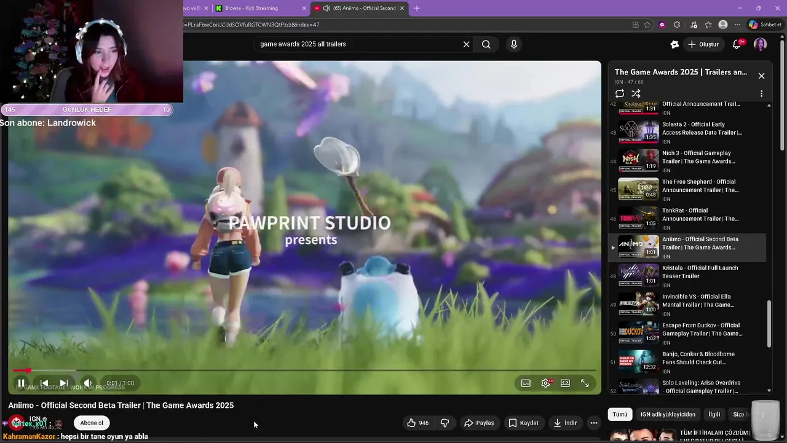This screenshot has width=787, height=443.
Task: Add page to favorites star icon
Action: [647, 25]
